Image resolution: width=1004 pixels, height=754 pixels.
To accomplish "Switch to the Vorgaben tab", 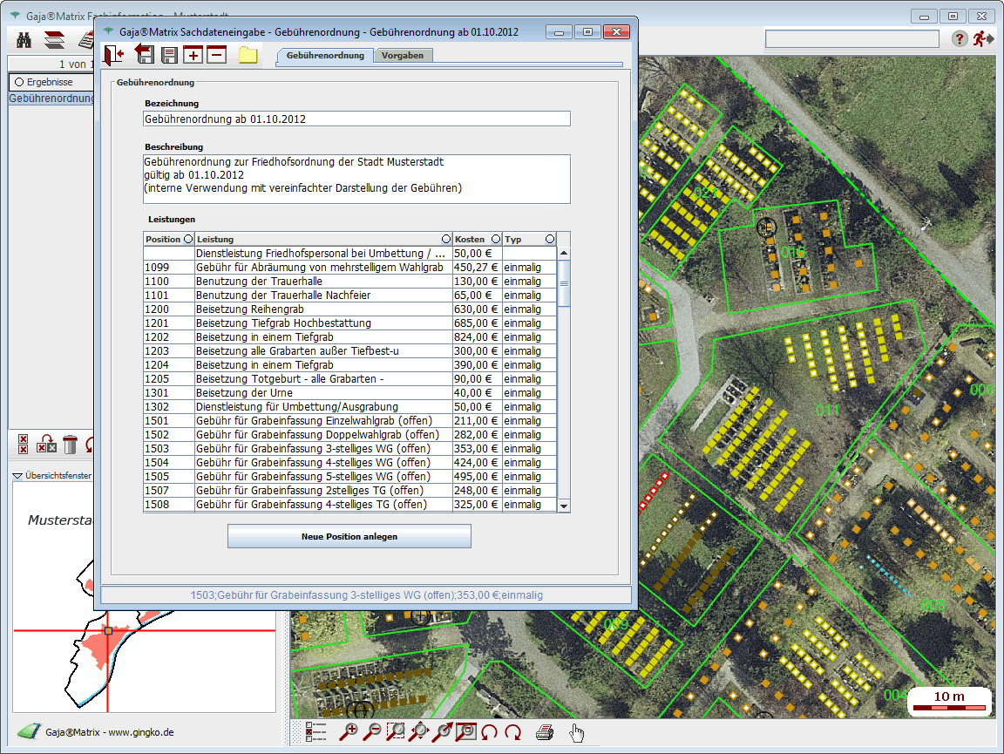I will coord(404,55).
